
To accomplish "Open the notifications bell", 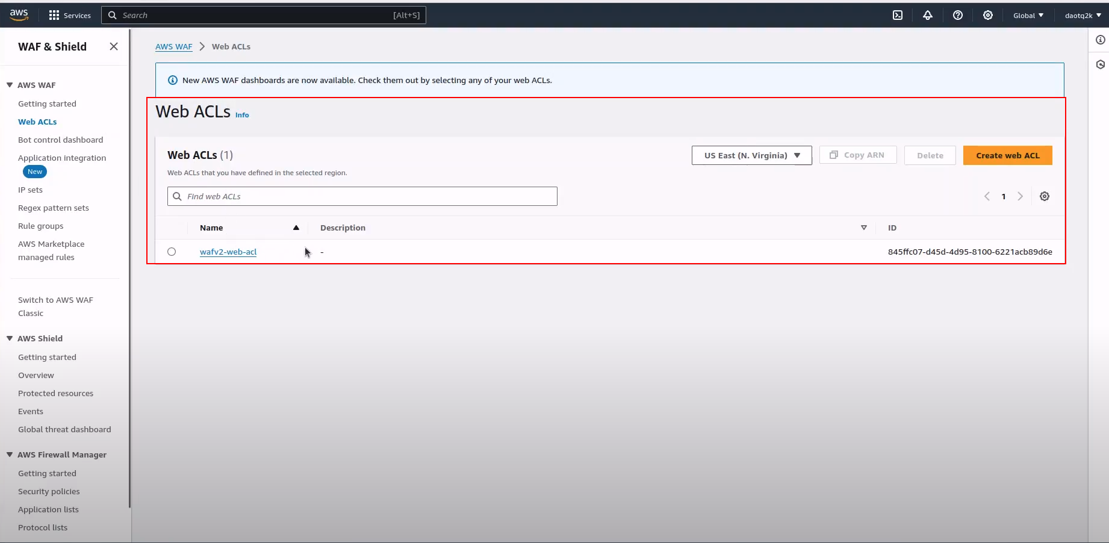I will (x=927, y=15).
